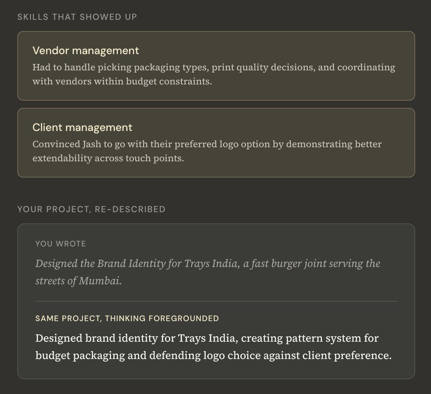
Task: Click the "Your Project, Re-described" section heading
Action: tap(91, 209)
